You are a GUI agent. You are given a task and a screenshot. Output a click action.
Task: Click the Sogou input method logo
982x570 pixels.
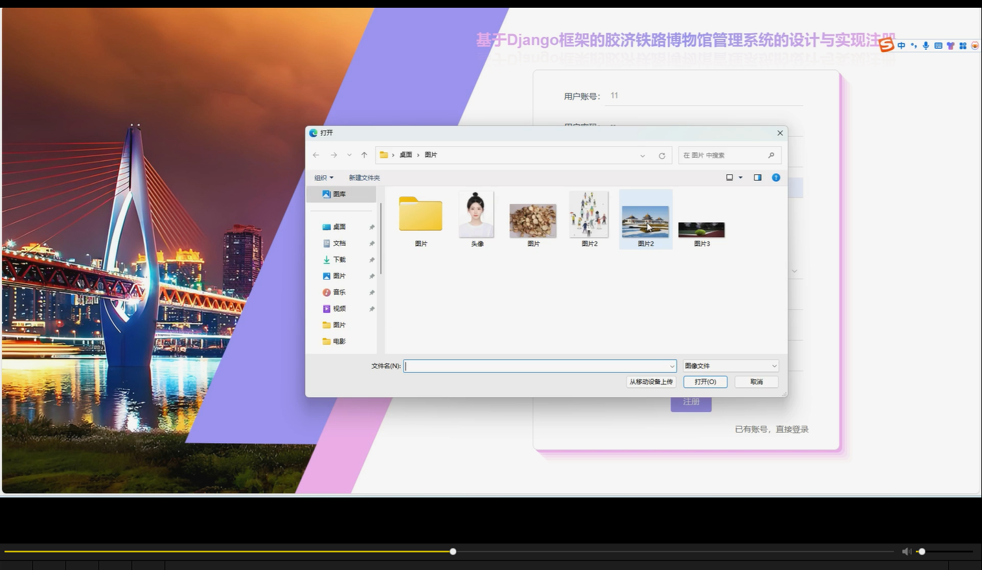(886, 45)
